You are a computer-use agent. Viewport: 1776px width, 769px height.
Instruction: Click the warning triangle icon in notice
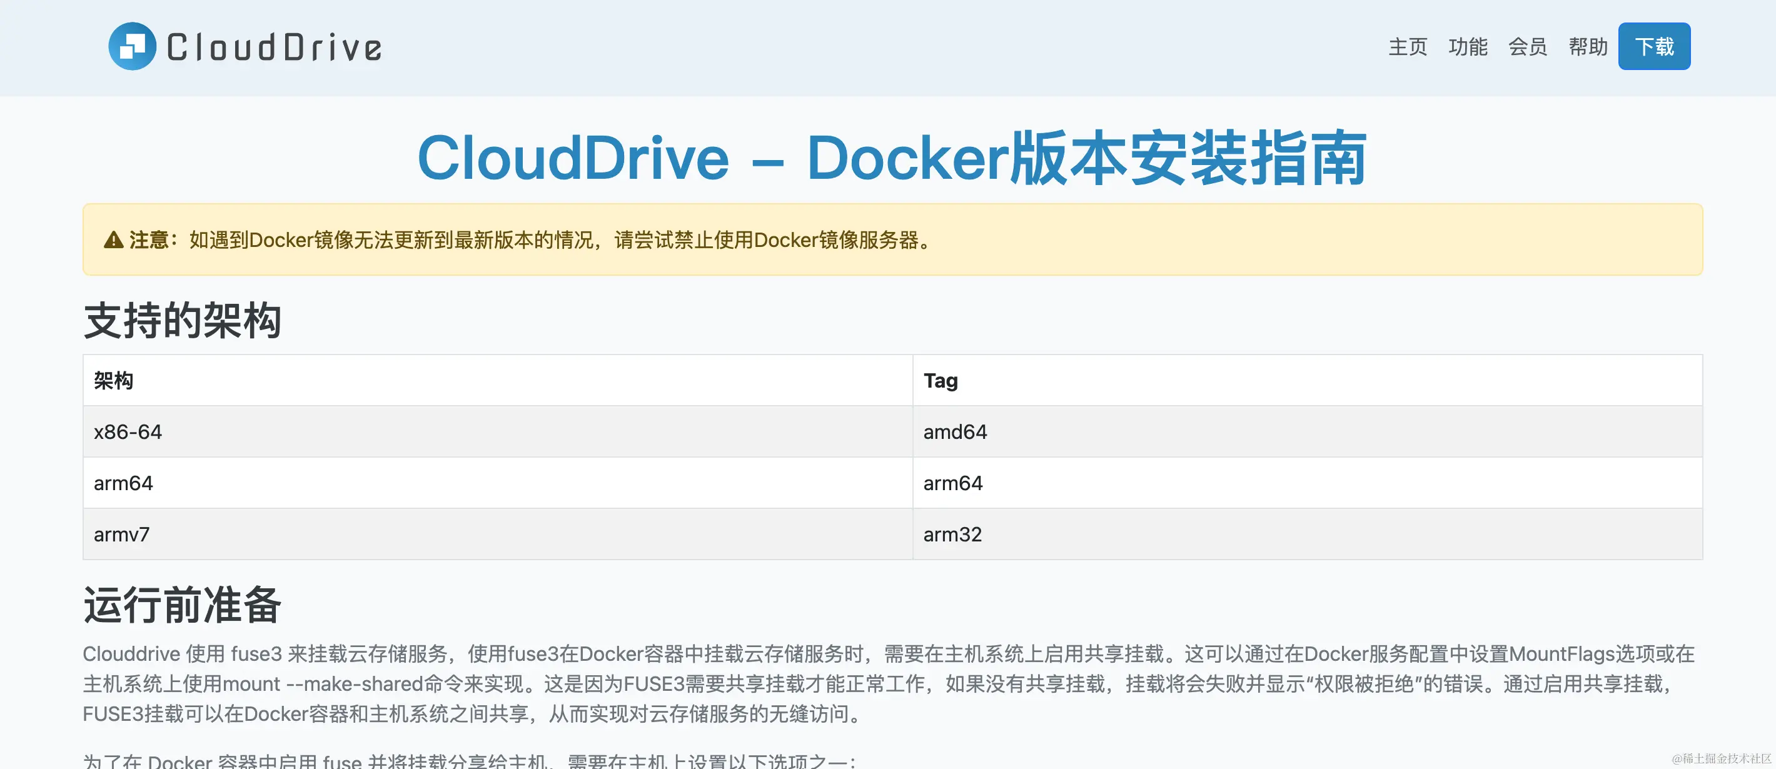pyautogui.click(x=114, y=240)
